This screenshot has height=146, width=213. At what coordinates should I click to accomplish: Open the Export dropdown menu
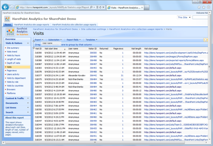point(39,40)
